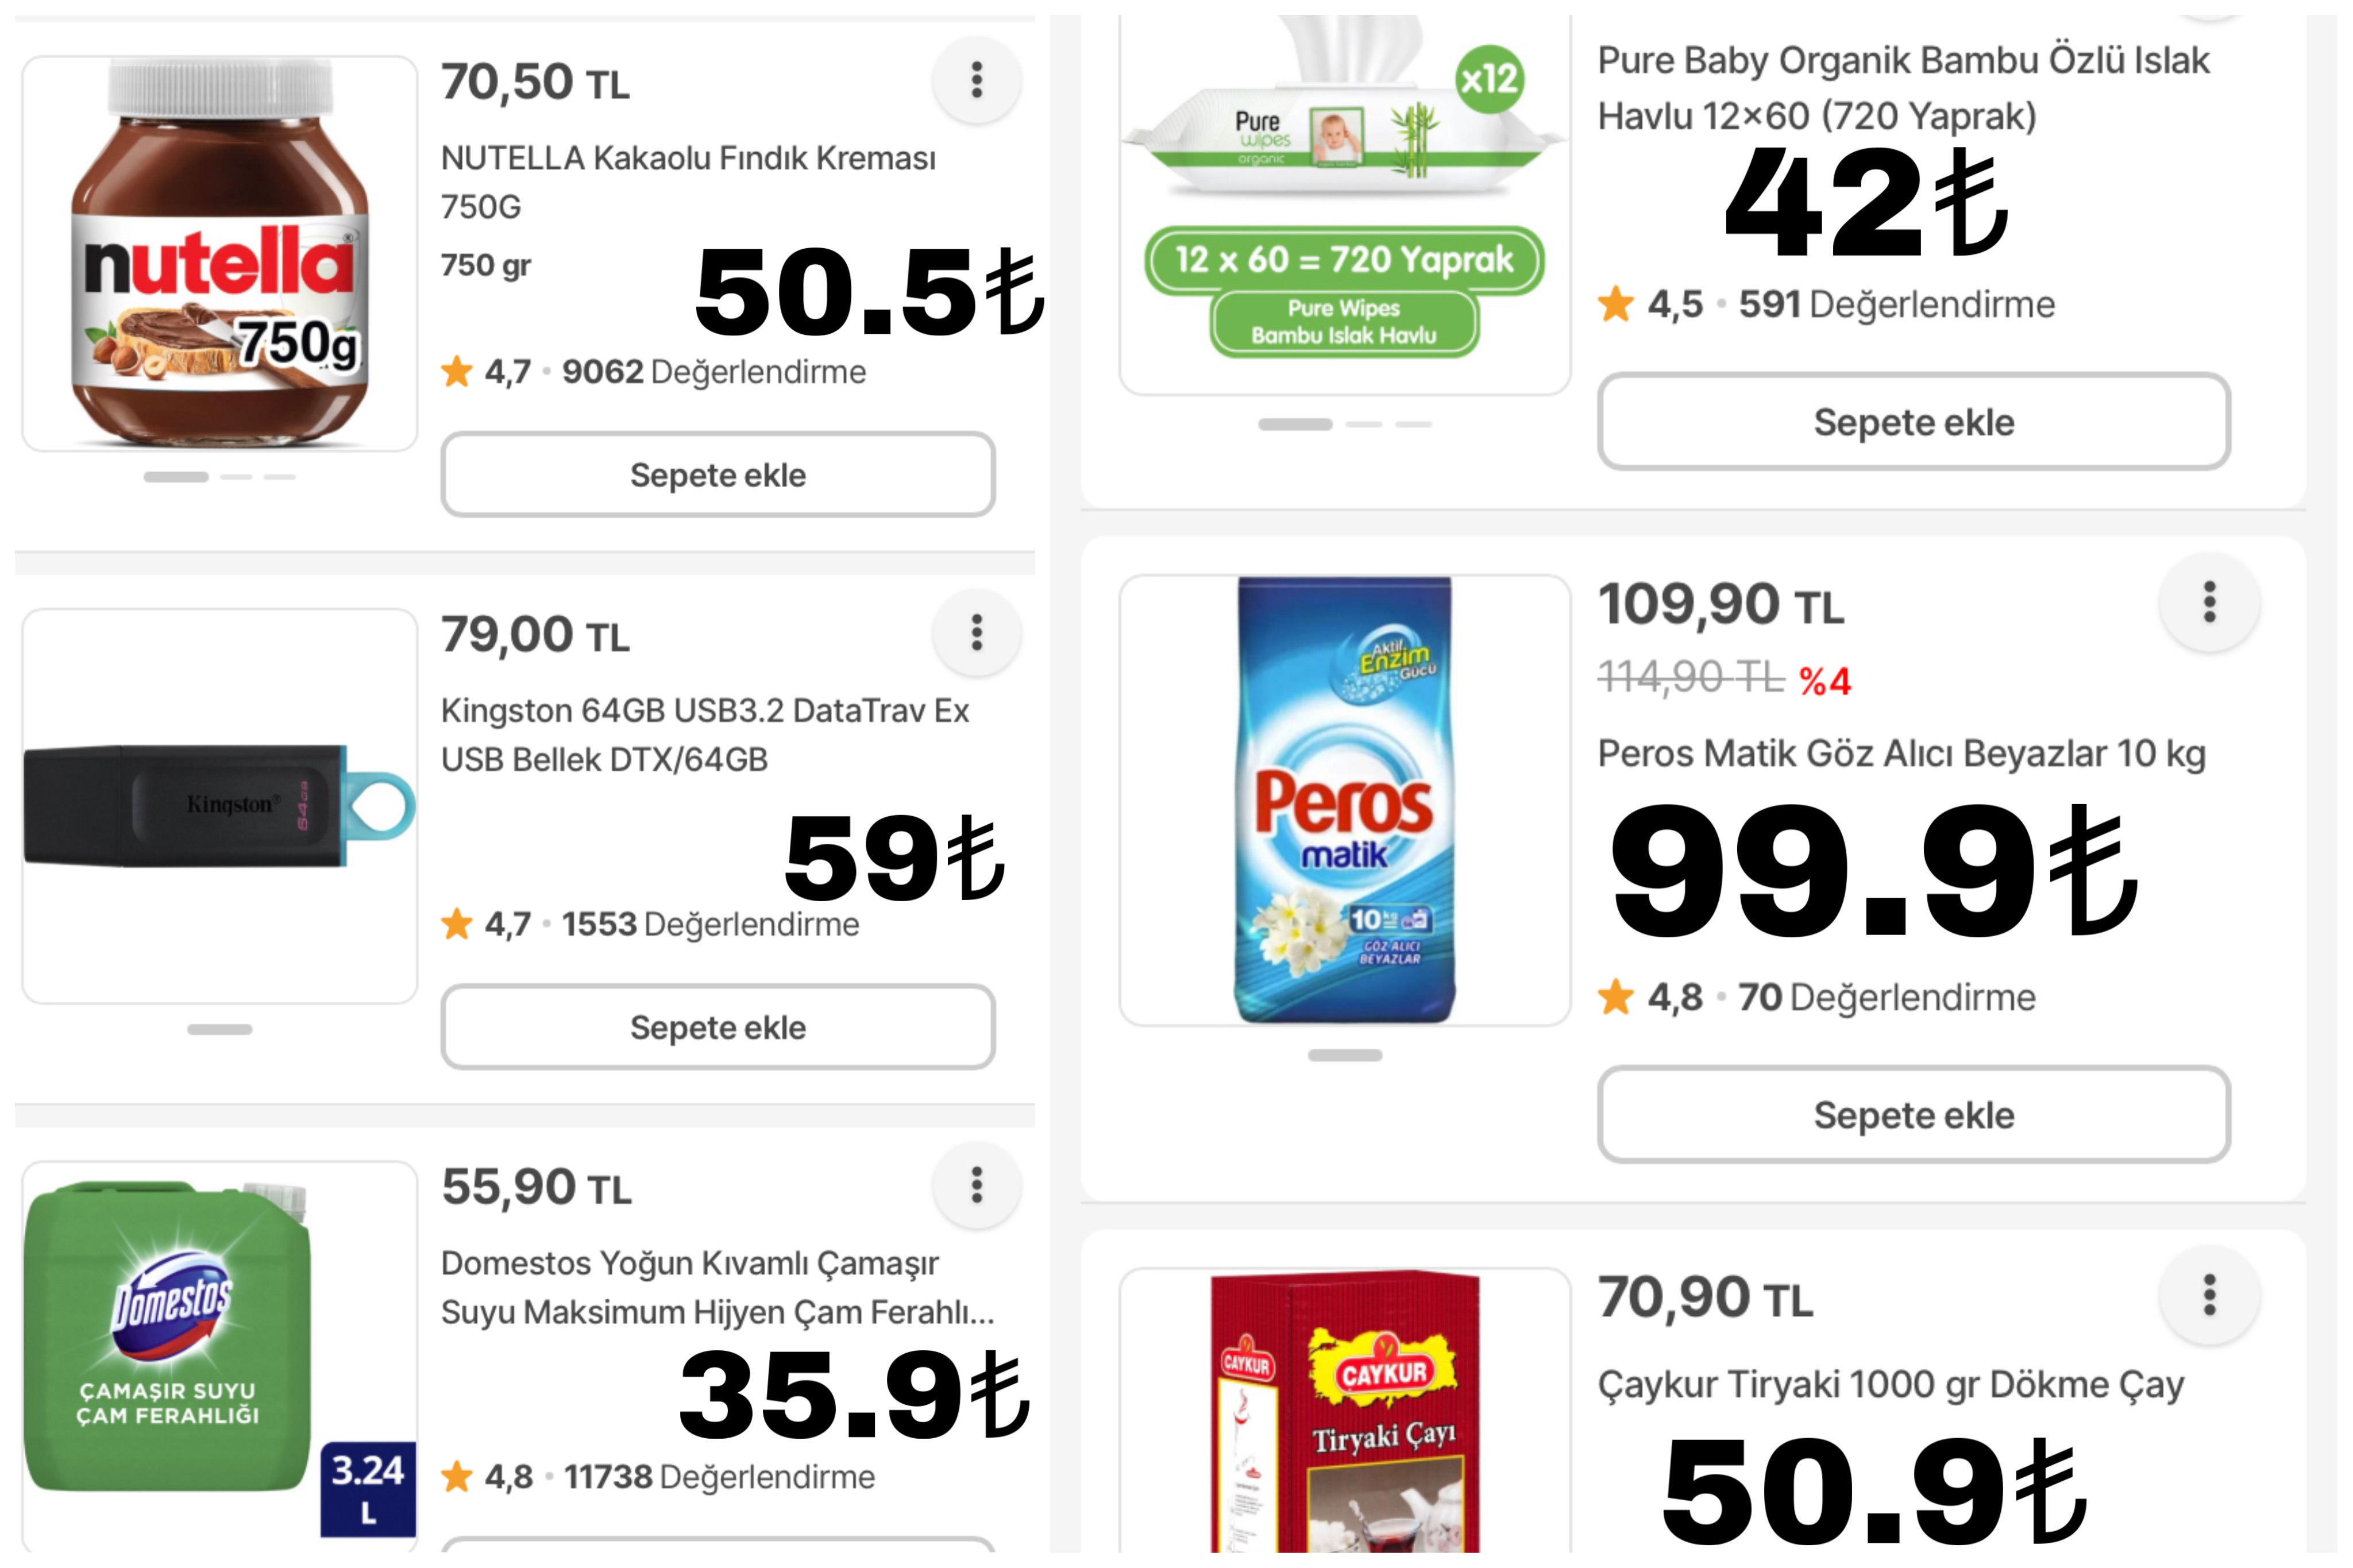The width and height of the screenshot is (2353, 1568).
Task: View the Çaykur Tiryaki tea image
Action: pyautogui.click(x=1344, y=1410)
